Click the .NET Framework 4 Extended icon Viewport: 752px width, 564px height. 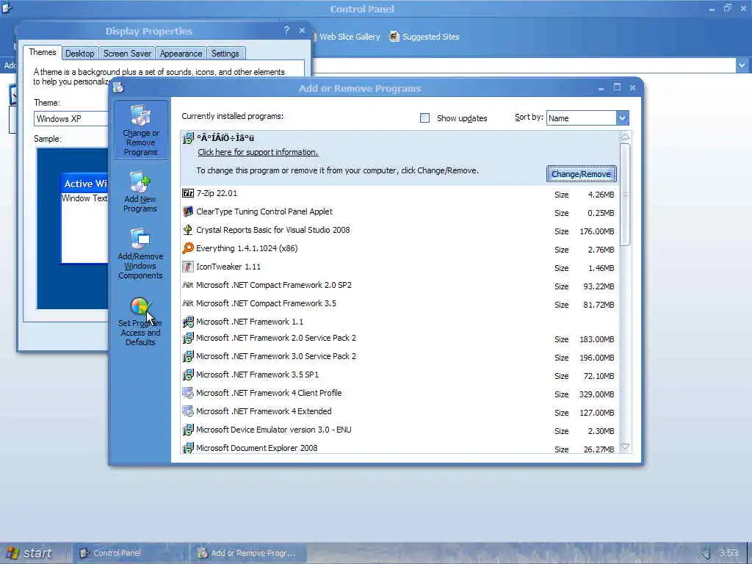pos(188,411)
